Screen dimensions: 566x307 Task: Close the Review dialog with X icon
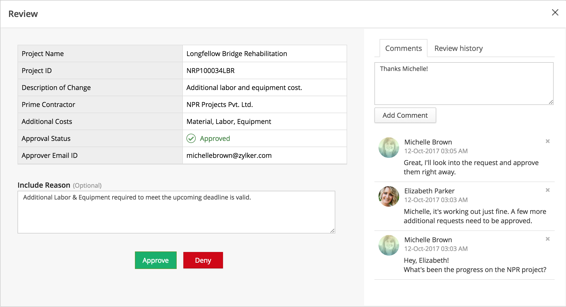[x=555, y=12]
